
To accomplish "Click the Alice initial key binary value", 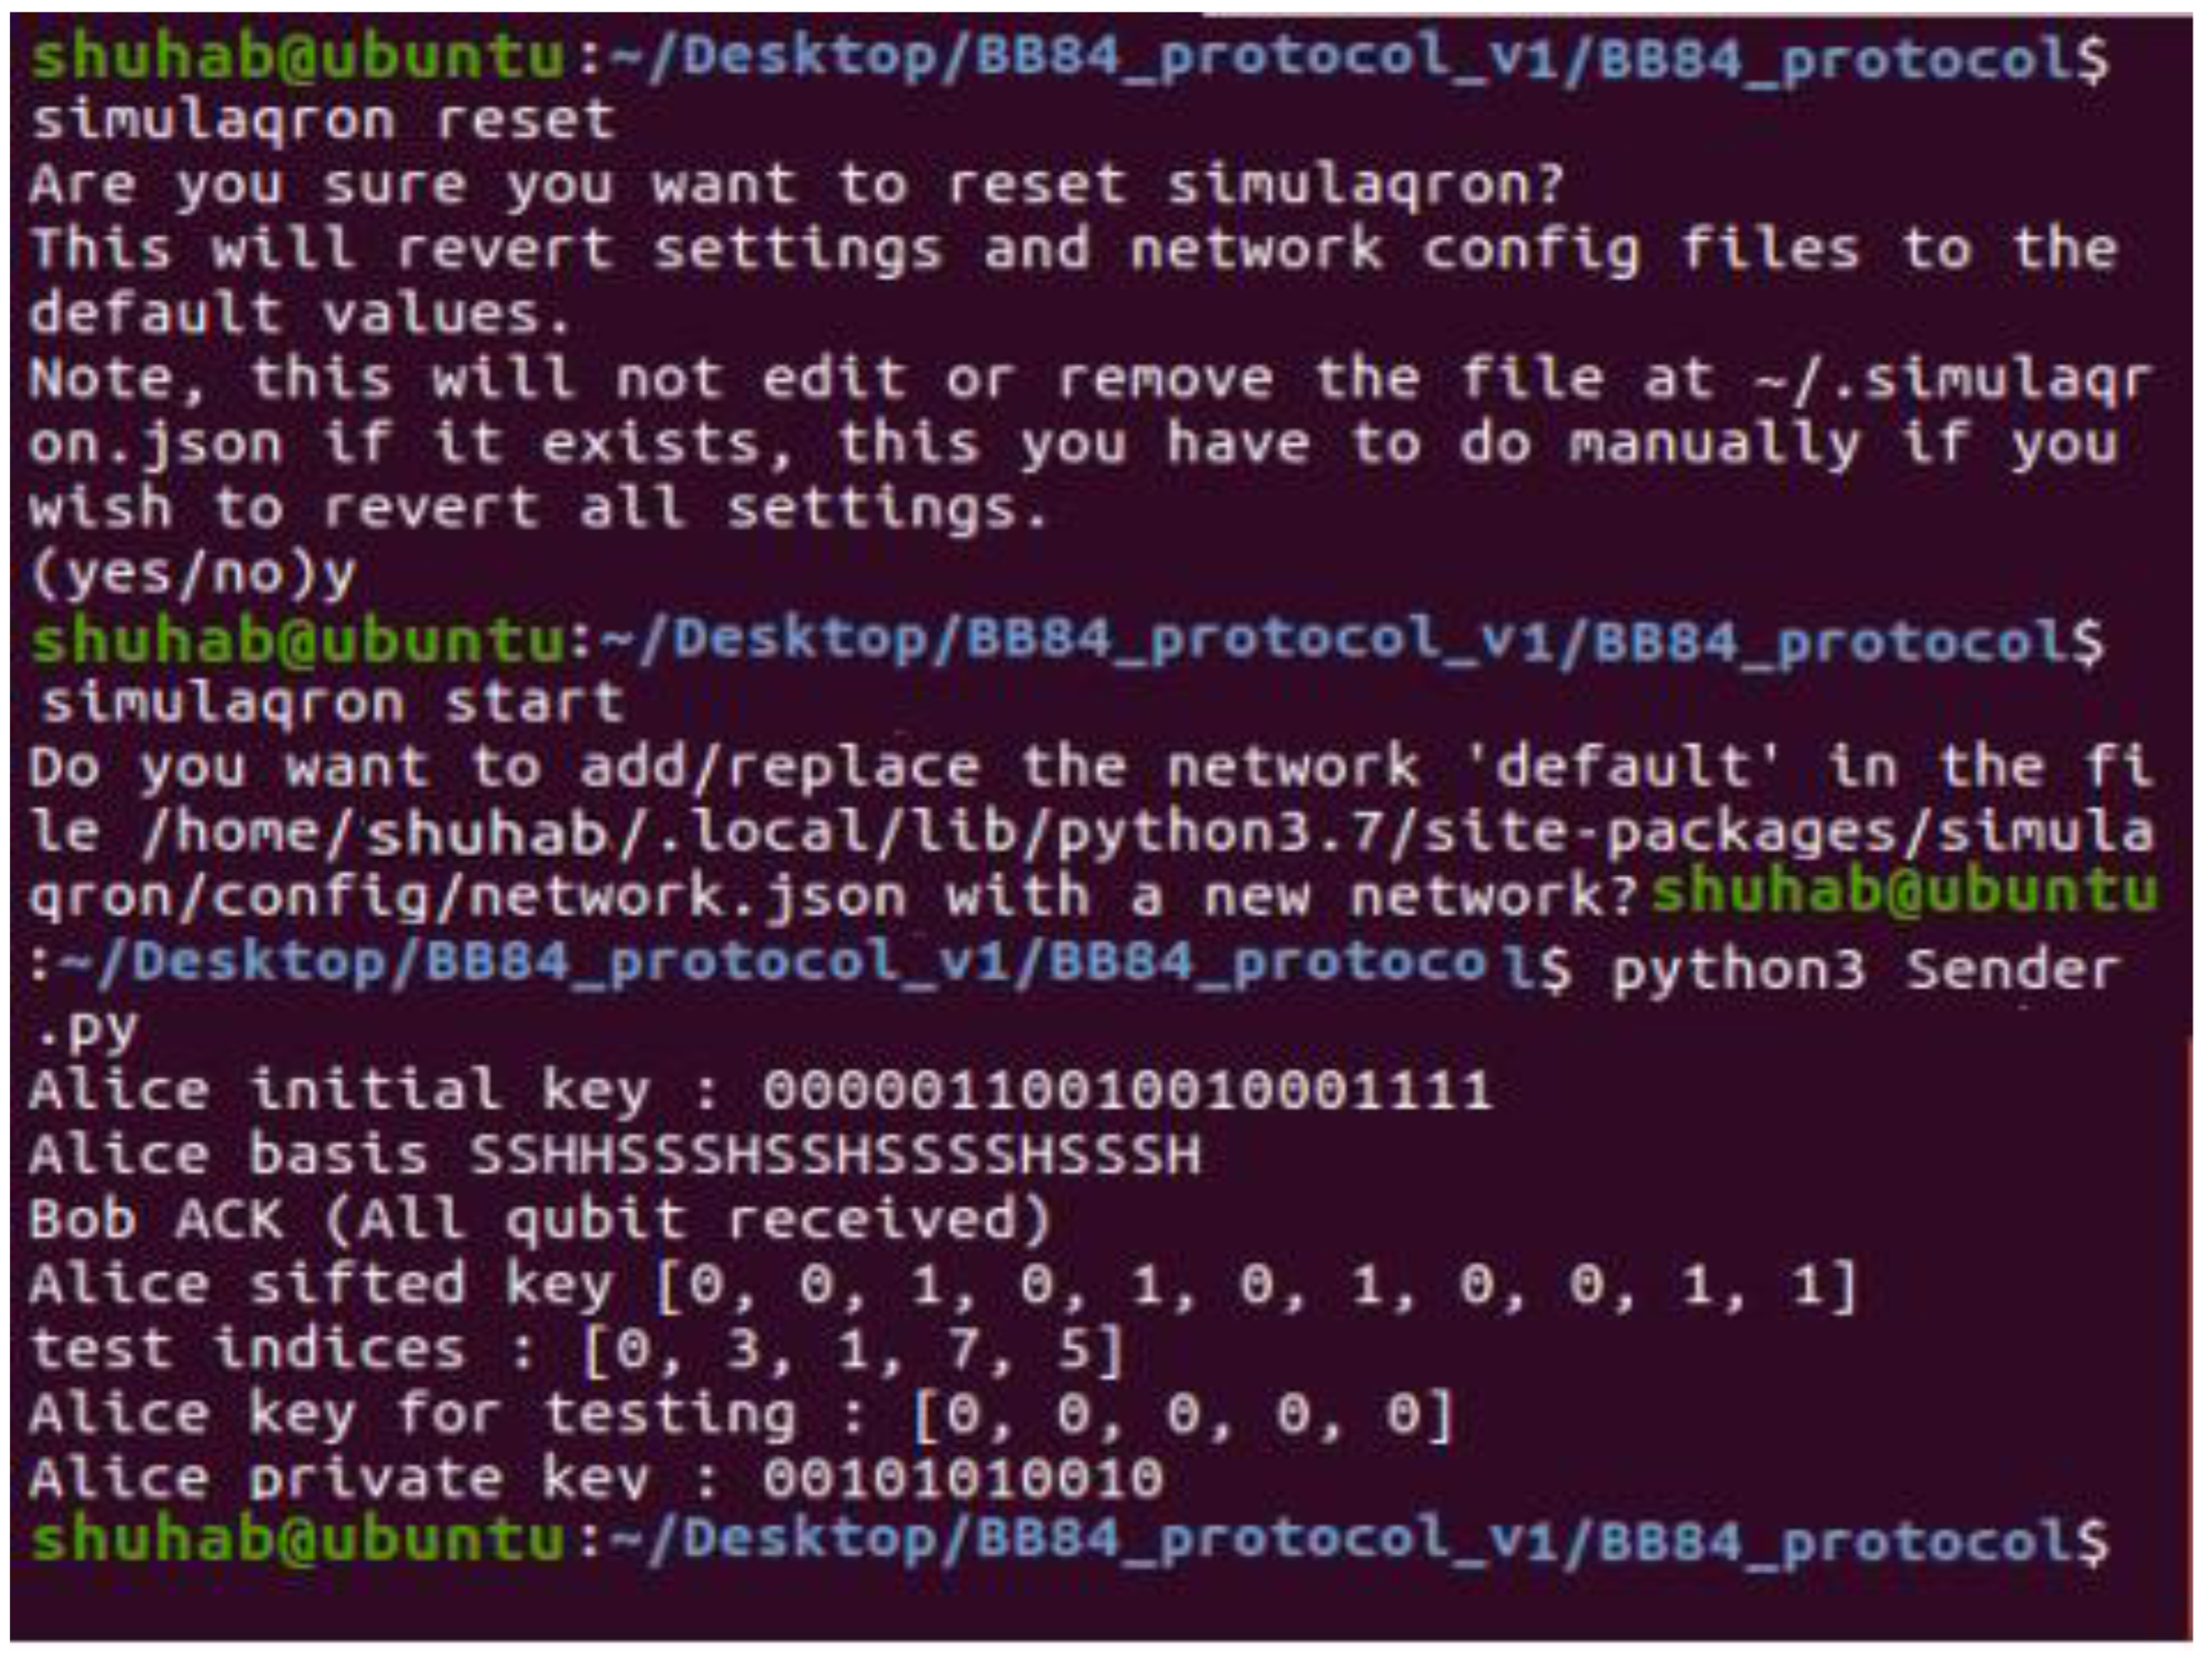I will tap(1127, 1089).
